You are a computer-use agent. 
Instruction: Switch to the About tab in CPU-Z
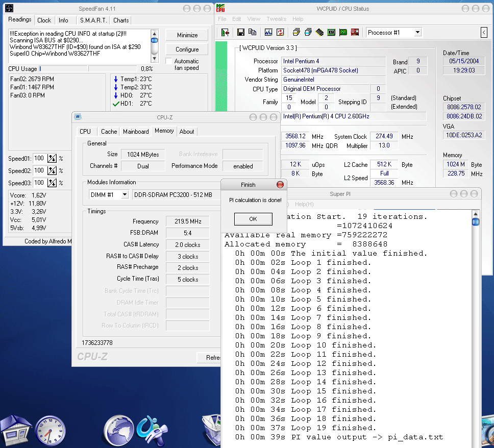[x=187, y=131]
